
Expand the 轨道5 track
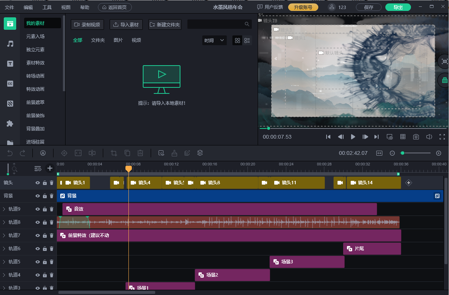click(x=4, y=262)
